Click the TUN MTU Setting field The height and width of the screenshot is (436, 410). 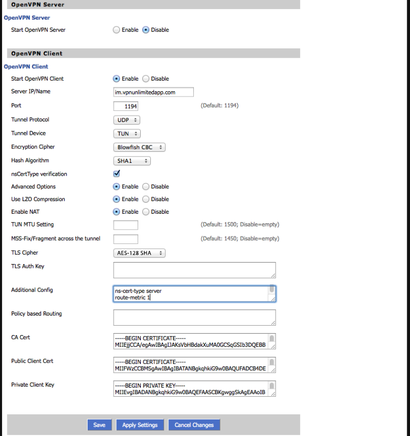click(125, 225)
